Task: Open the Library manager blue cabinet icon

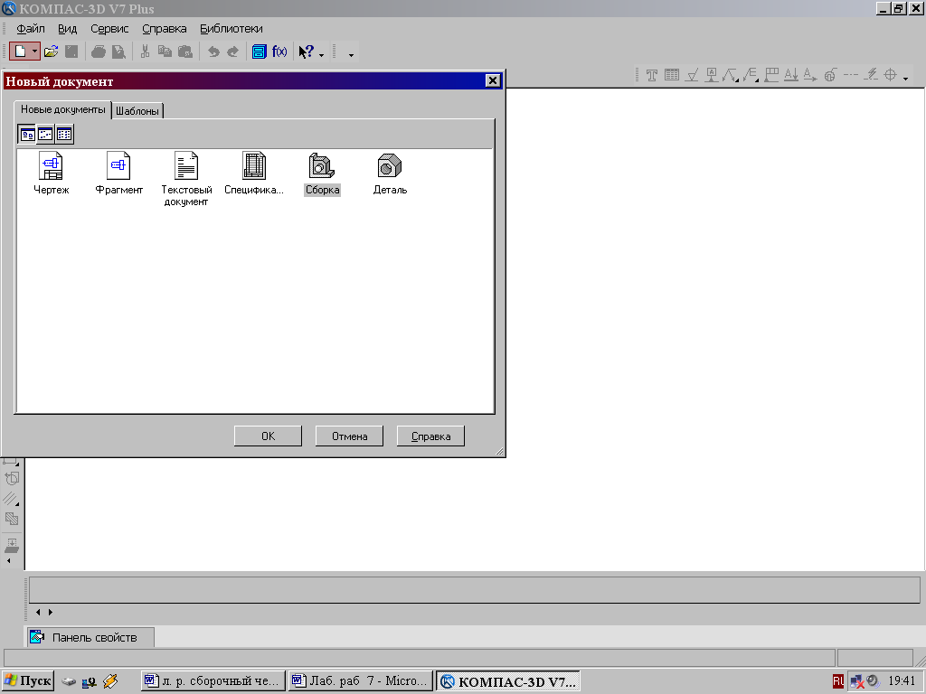Action: [260, 52]
